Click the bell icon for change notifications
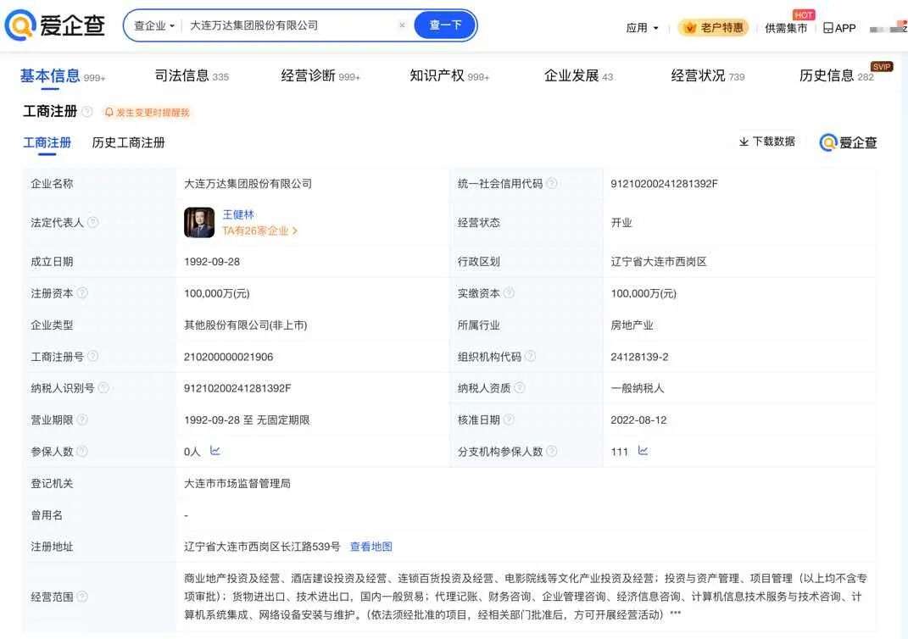 pyautogui.click(x=109, y=112)
